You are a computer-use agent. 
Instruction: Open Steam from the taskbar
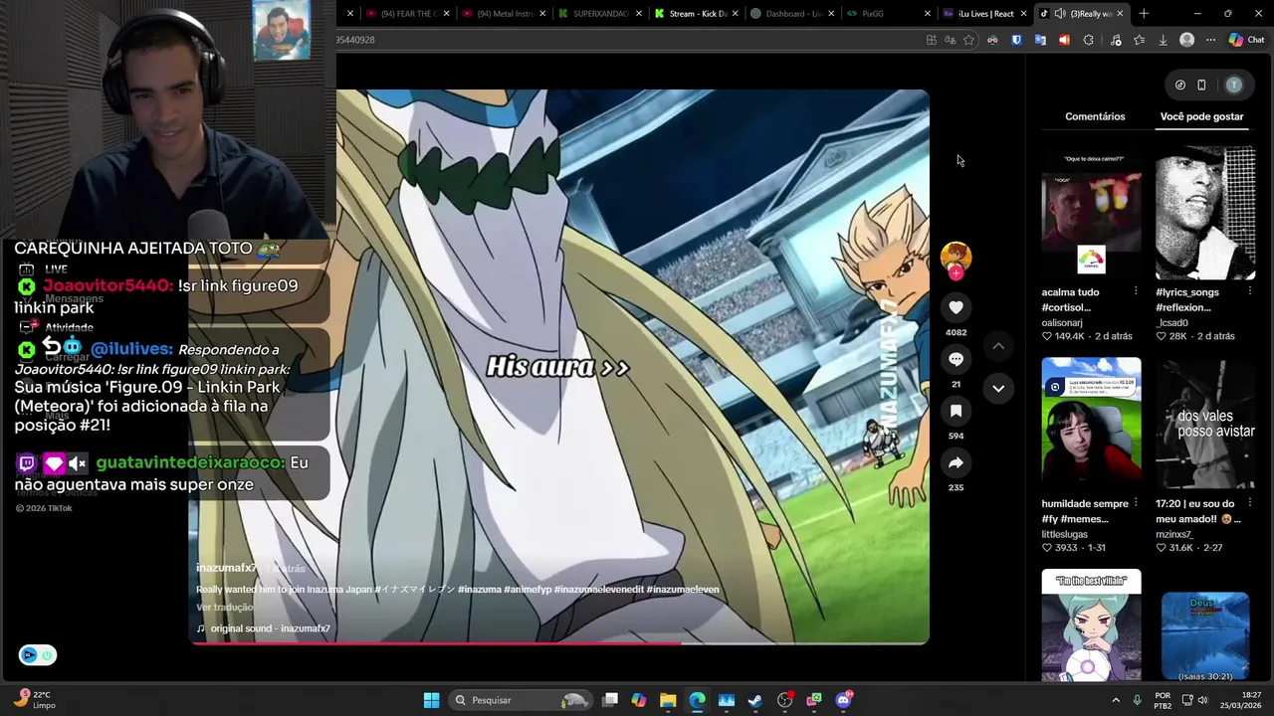coord(755,700)
